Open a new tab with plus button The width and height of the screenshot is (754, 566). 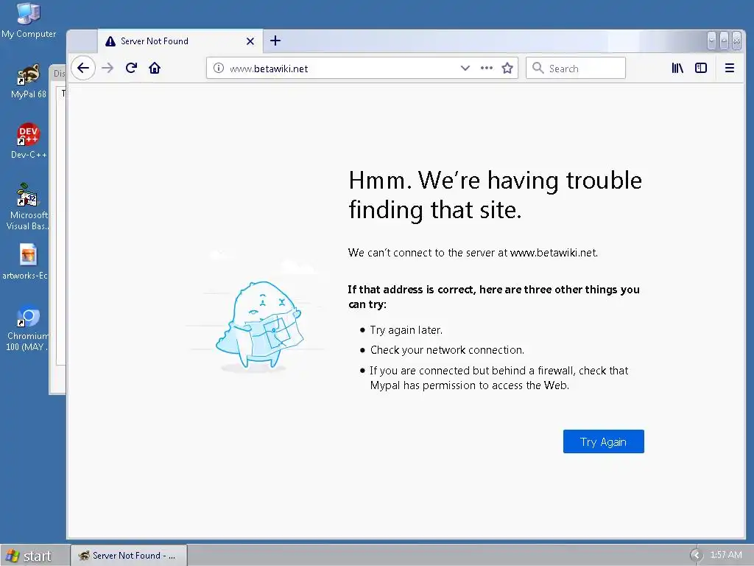click(x=275, y=41)
